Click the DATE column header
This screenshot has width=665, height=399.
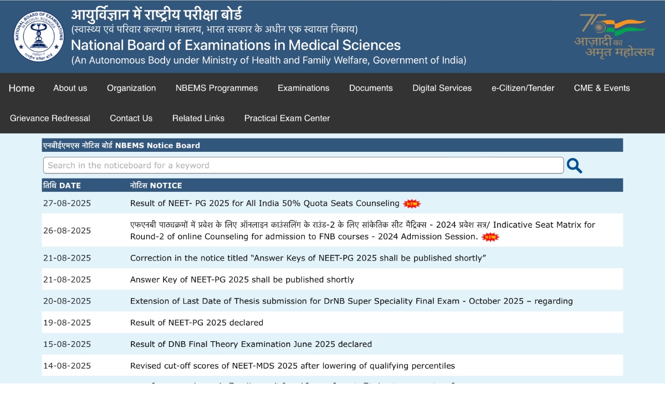coord(62,186)
